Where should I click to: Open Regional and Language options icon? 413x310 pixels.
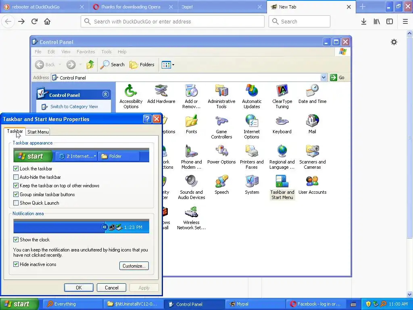[282, 157]
